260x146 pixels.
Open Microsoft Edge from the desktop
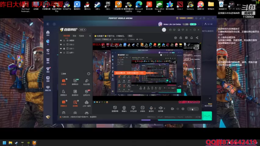tap(139, 6)
